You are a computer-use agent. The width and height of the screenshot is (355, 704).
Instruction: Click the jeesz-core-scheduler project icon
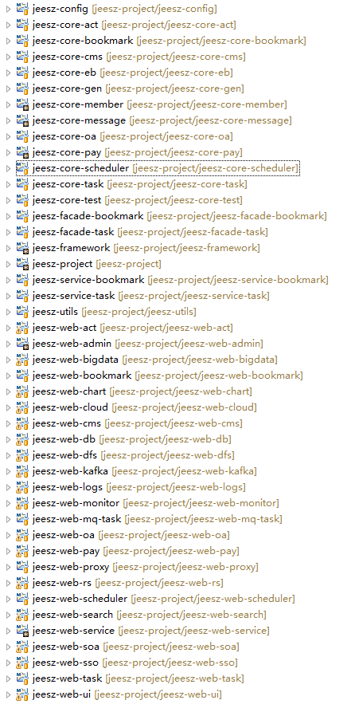point(22,168)
